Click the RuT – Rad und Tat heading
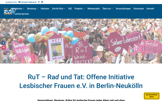 [81, 81]
